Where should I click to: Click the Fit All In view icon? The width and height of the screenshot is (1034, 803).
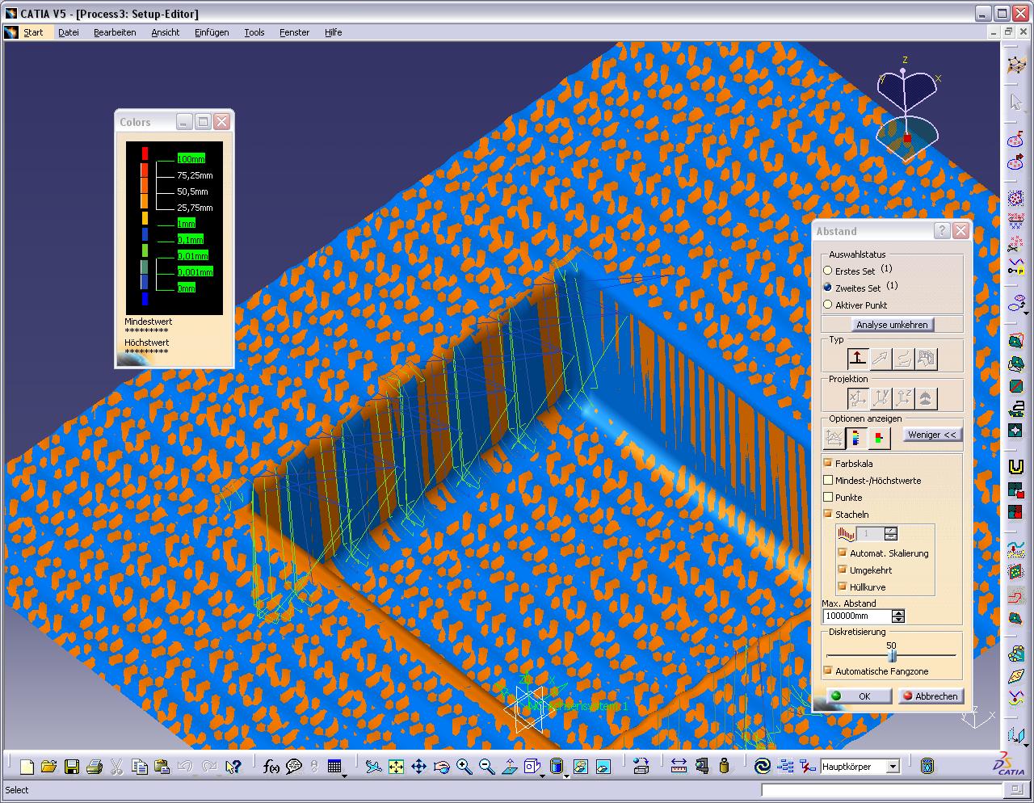[x=396, y=767]
